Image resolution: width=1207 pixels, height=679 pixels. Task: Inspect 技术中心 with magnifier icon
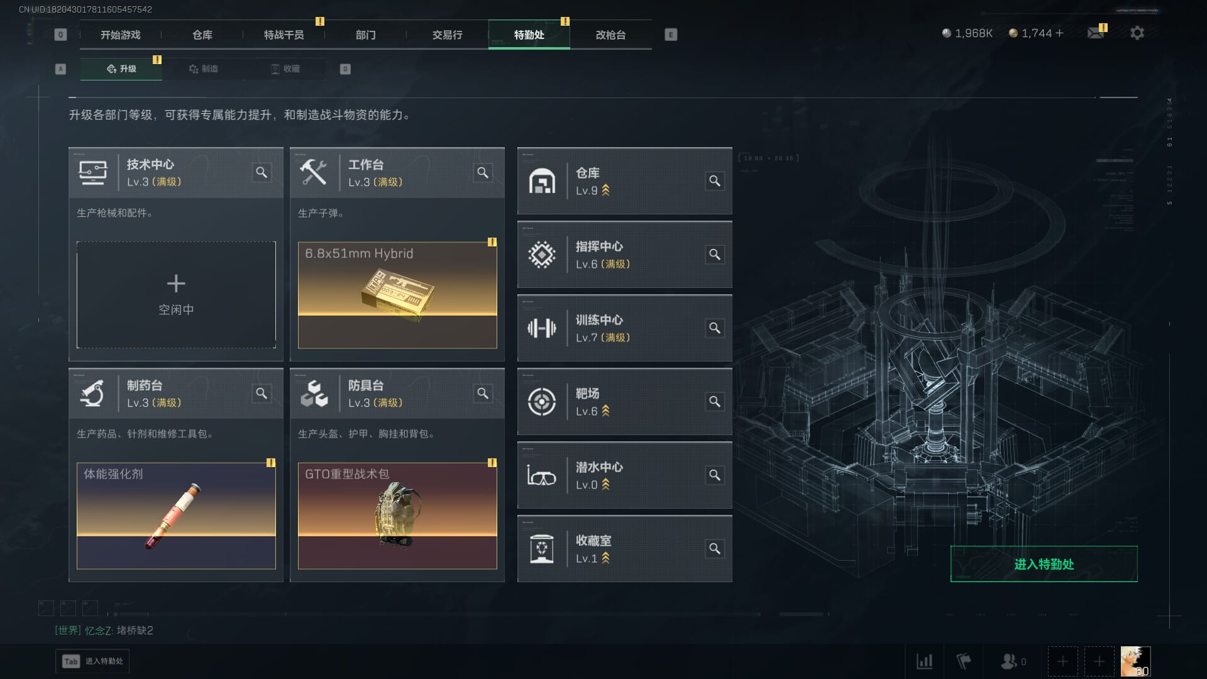coord(262,172)
